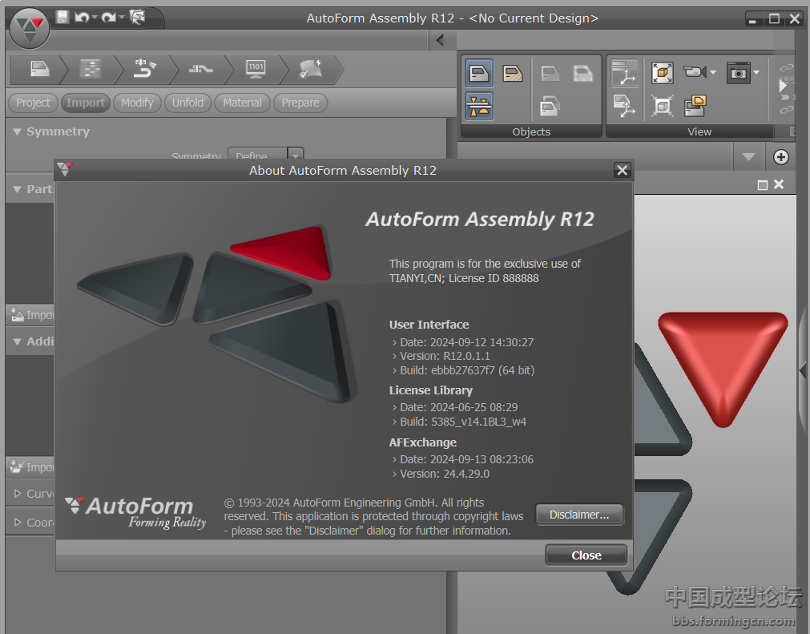This screenshot has width=810, height=634.
Task: Click the 'AFExchange' heading text
Action: pyautogui.click(x=422, y=442)
